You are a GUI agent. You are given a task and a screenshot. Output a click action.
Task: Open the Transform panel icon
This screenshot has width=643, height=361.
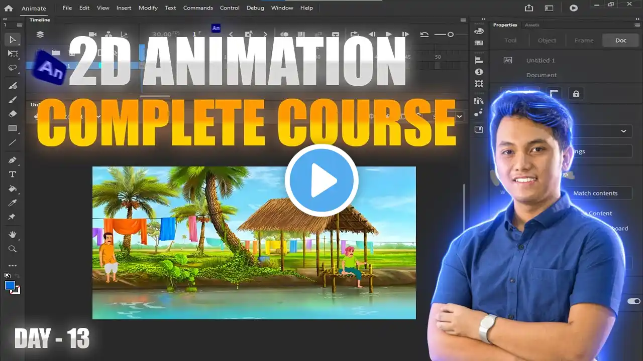(x=479, y=84)
